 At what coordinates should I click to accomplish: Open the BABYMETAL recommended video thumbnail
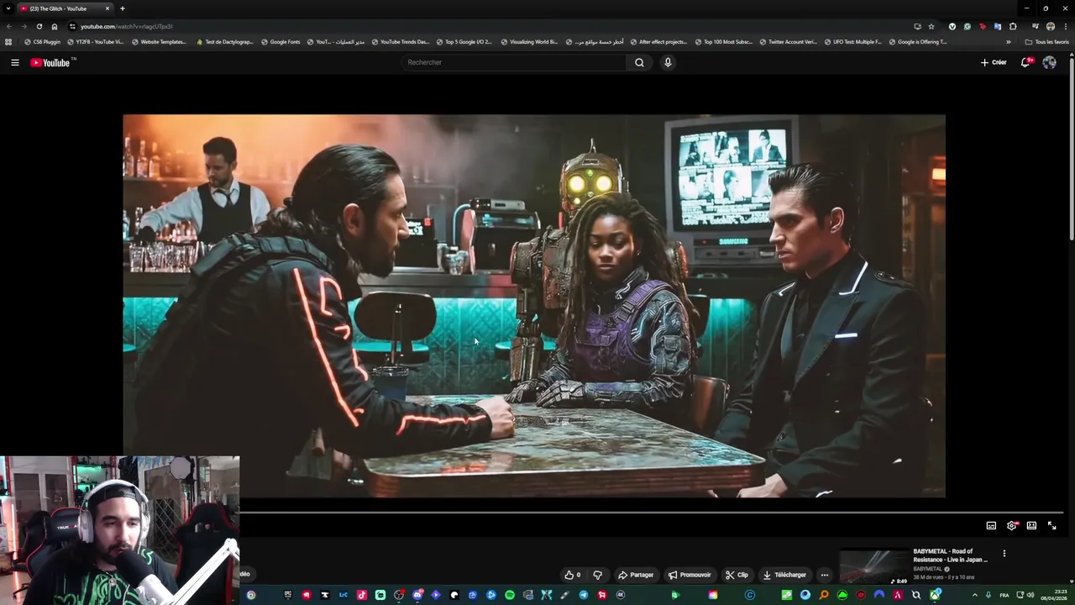(873, 566)
